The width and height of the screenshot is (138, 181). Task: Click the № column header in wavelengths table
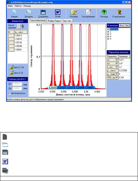tap(11, 32)
